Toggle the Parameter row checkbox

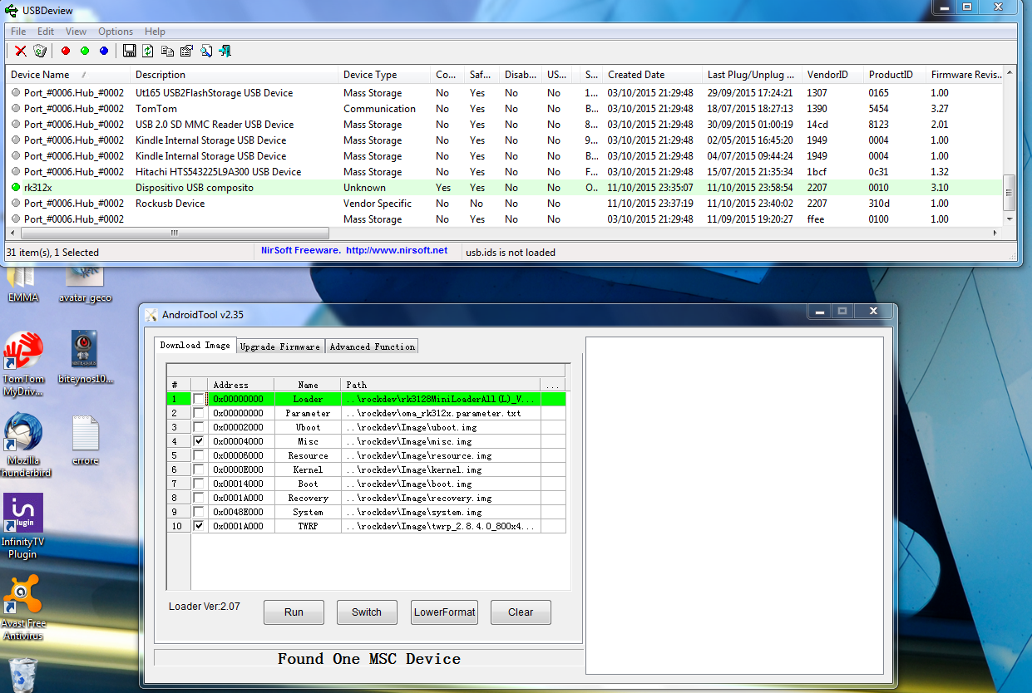pos(199,413)
